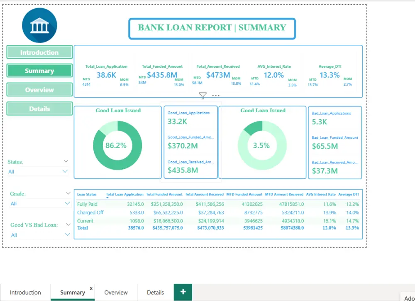This screenshot has height=301, width=415.
Task: Switch to the Overview page tab
Action: click(x=116, y=292)
